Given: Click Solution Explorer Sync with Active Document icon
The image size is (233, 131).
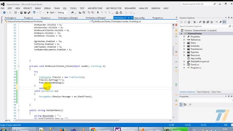Looking at the screenshot, I should click(x=200, y=22).
